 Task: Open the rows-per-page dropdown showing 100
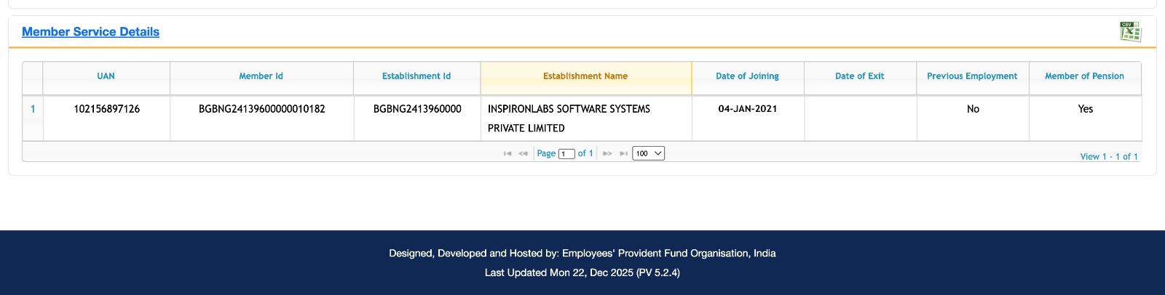[x=648, y=153]
